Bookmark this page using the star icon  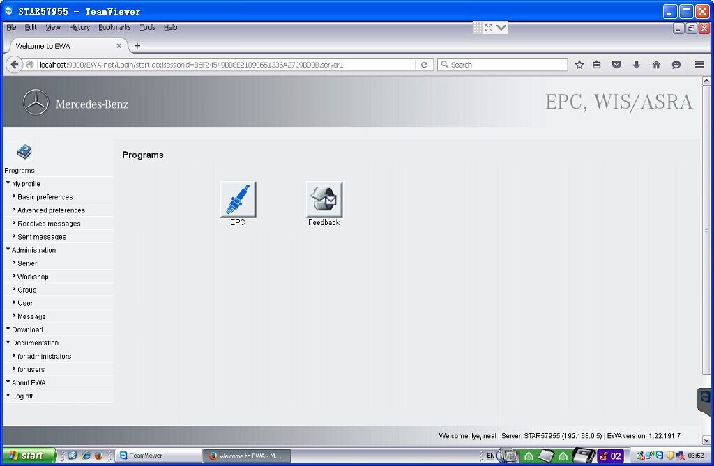click(579, 64)
